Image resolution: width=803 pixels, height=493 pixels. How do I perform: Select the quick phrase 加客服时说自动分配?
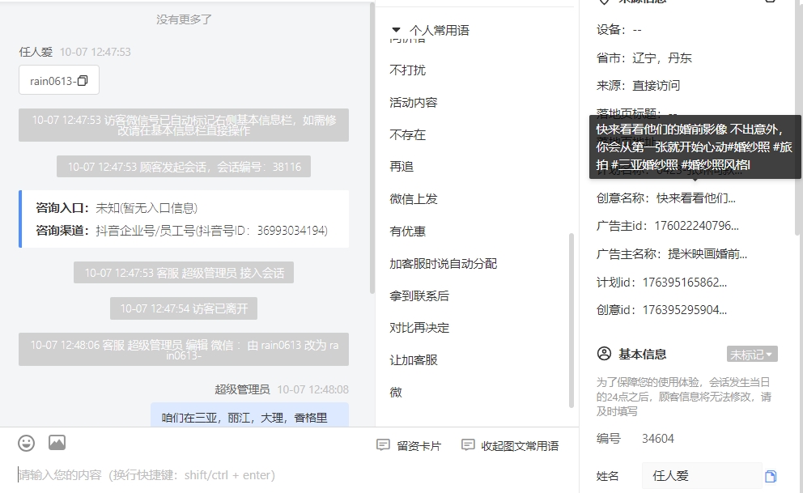[443, 264]
